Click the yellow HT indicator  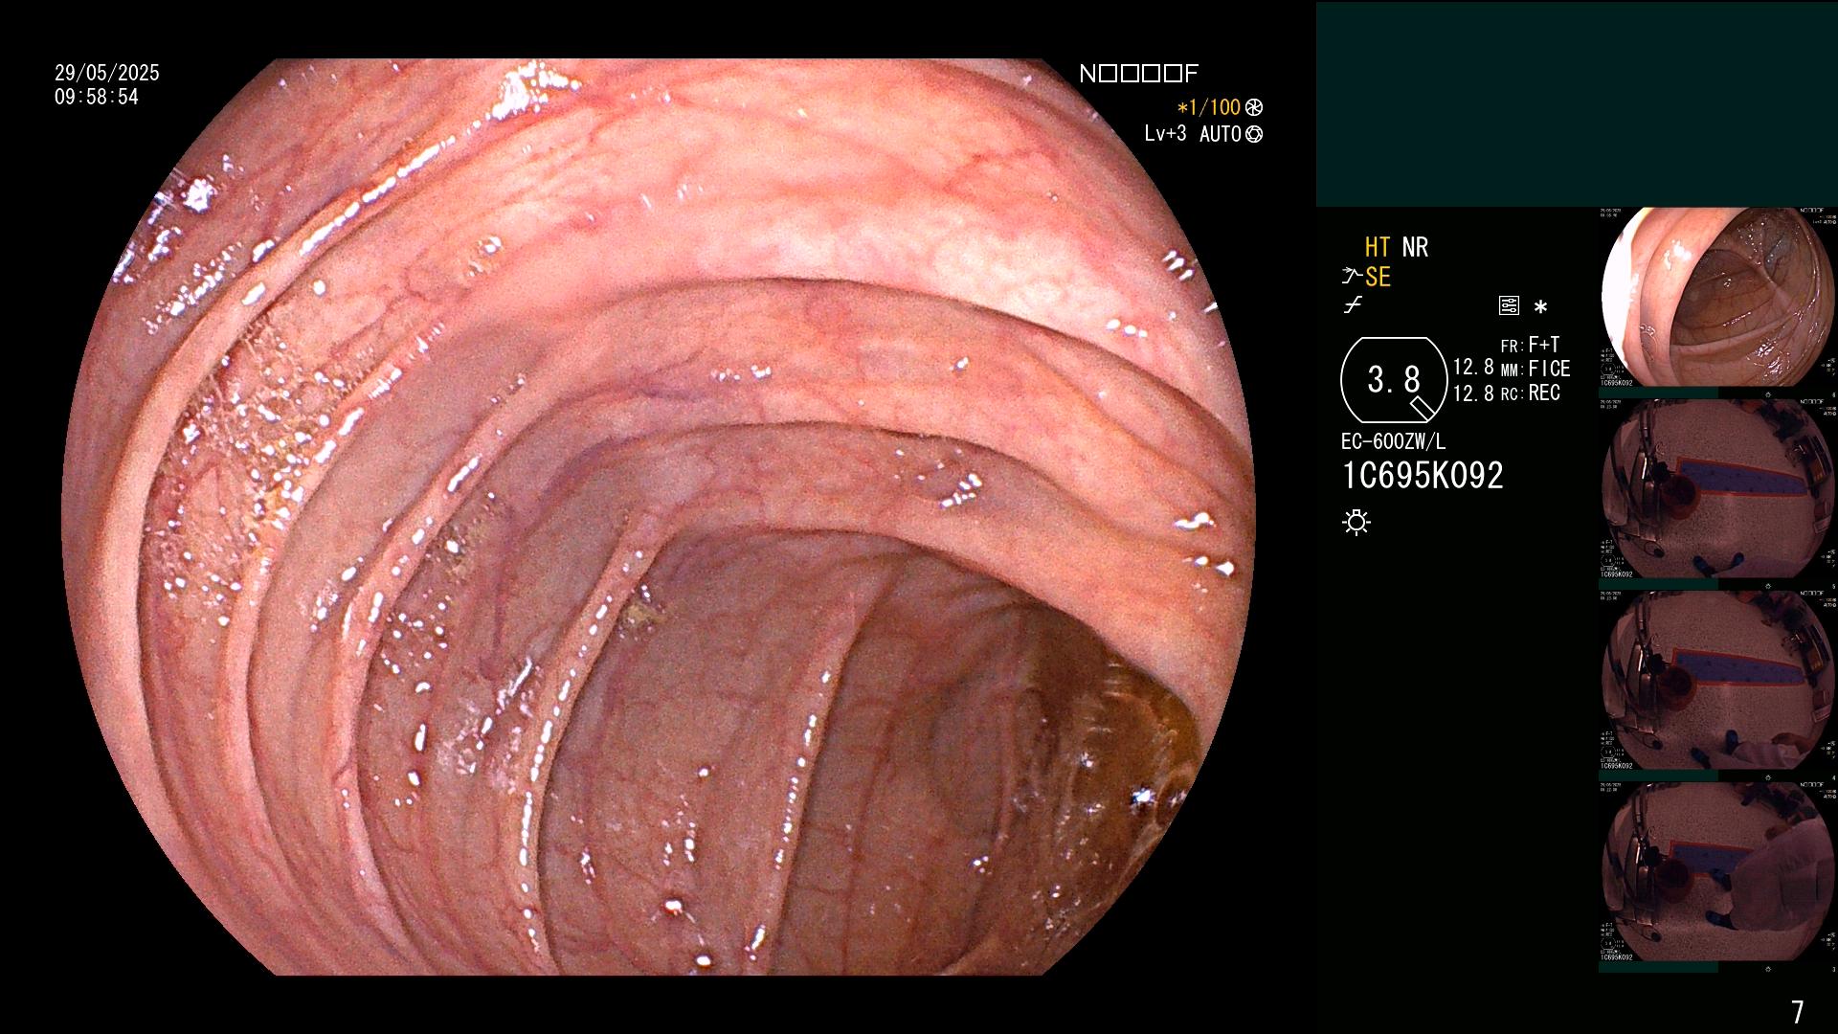pos(1378,247)
